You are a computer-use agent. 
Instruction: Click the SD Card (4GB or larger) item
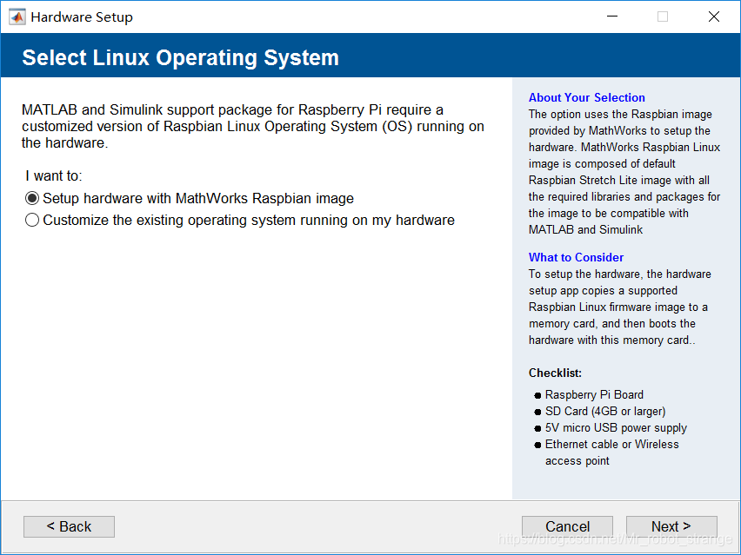click(604, 411)
